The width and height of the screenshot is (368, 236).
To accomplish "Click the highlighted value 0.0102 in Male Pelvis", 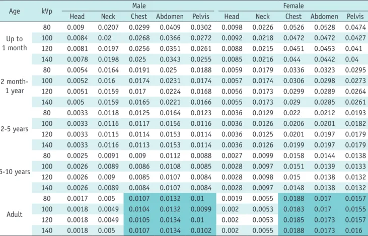I will coord(201,230).
